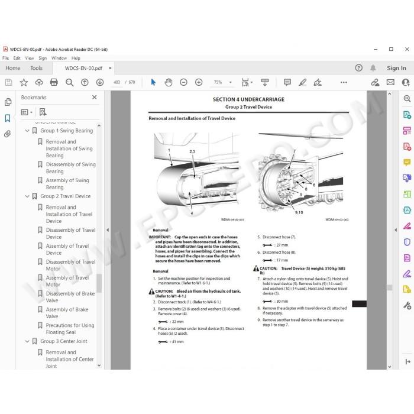Open the Sign menu
Screen dimensions: 414x414
[x=43, y=58]
